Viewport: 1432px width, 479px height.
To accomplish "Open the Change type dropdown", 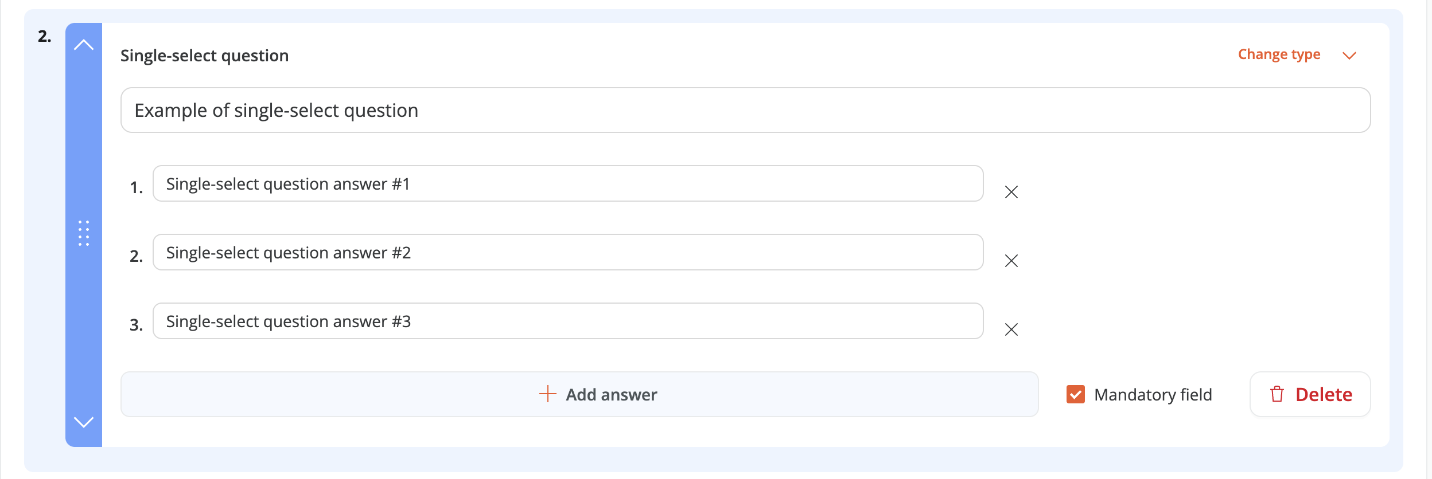I will (x=1279, y=54).
